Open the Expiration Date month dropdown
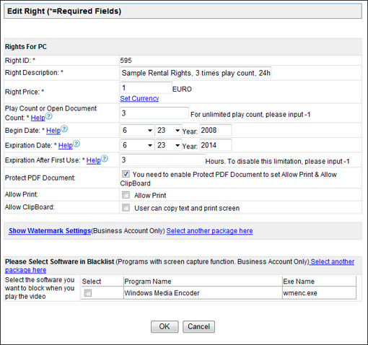This screenshot has height=345, width=368. click(x=137, y=145)
